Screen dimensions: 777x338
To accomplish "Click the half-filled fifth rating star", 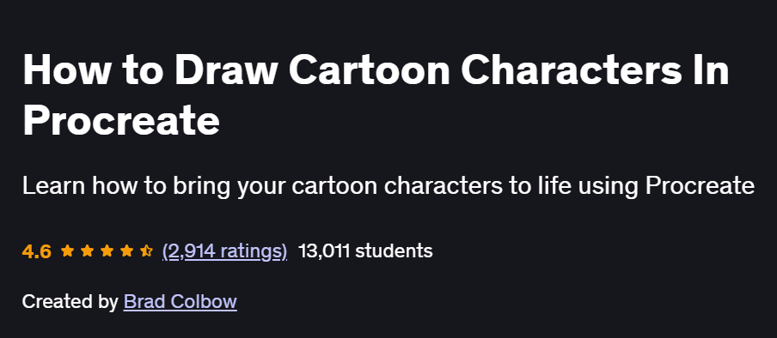I will click(146, 250).
